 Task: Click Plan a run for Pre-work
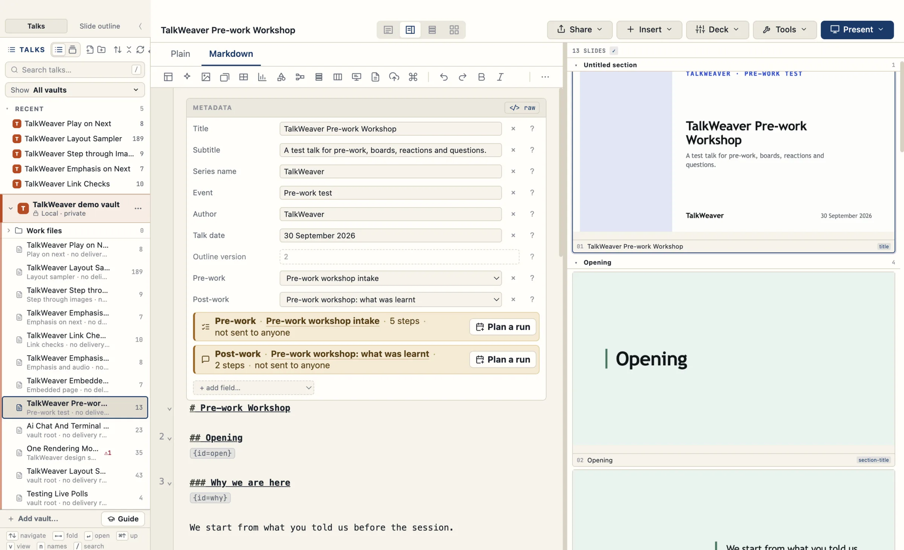(x=503, y=327)
